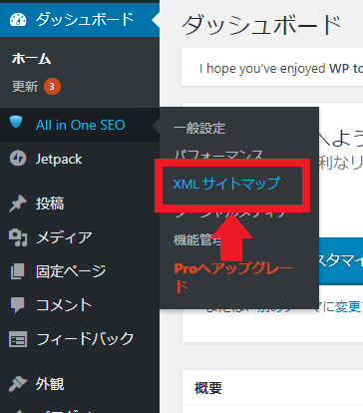
Task: Select the ホーム submenu link
Action: pos(31,59)
